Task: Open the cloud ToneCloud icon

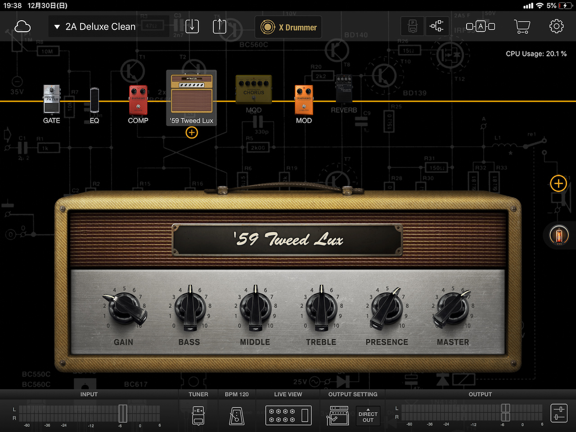Action: 22,27
